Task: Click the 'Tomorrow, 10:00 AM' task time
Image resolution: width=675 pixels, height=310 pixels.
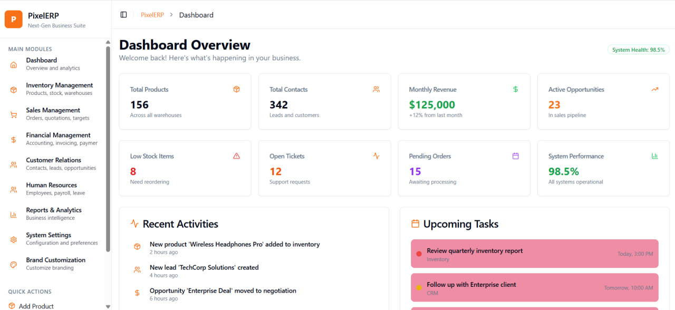Action: [x=629, y=288]
